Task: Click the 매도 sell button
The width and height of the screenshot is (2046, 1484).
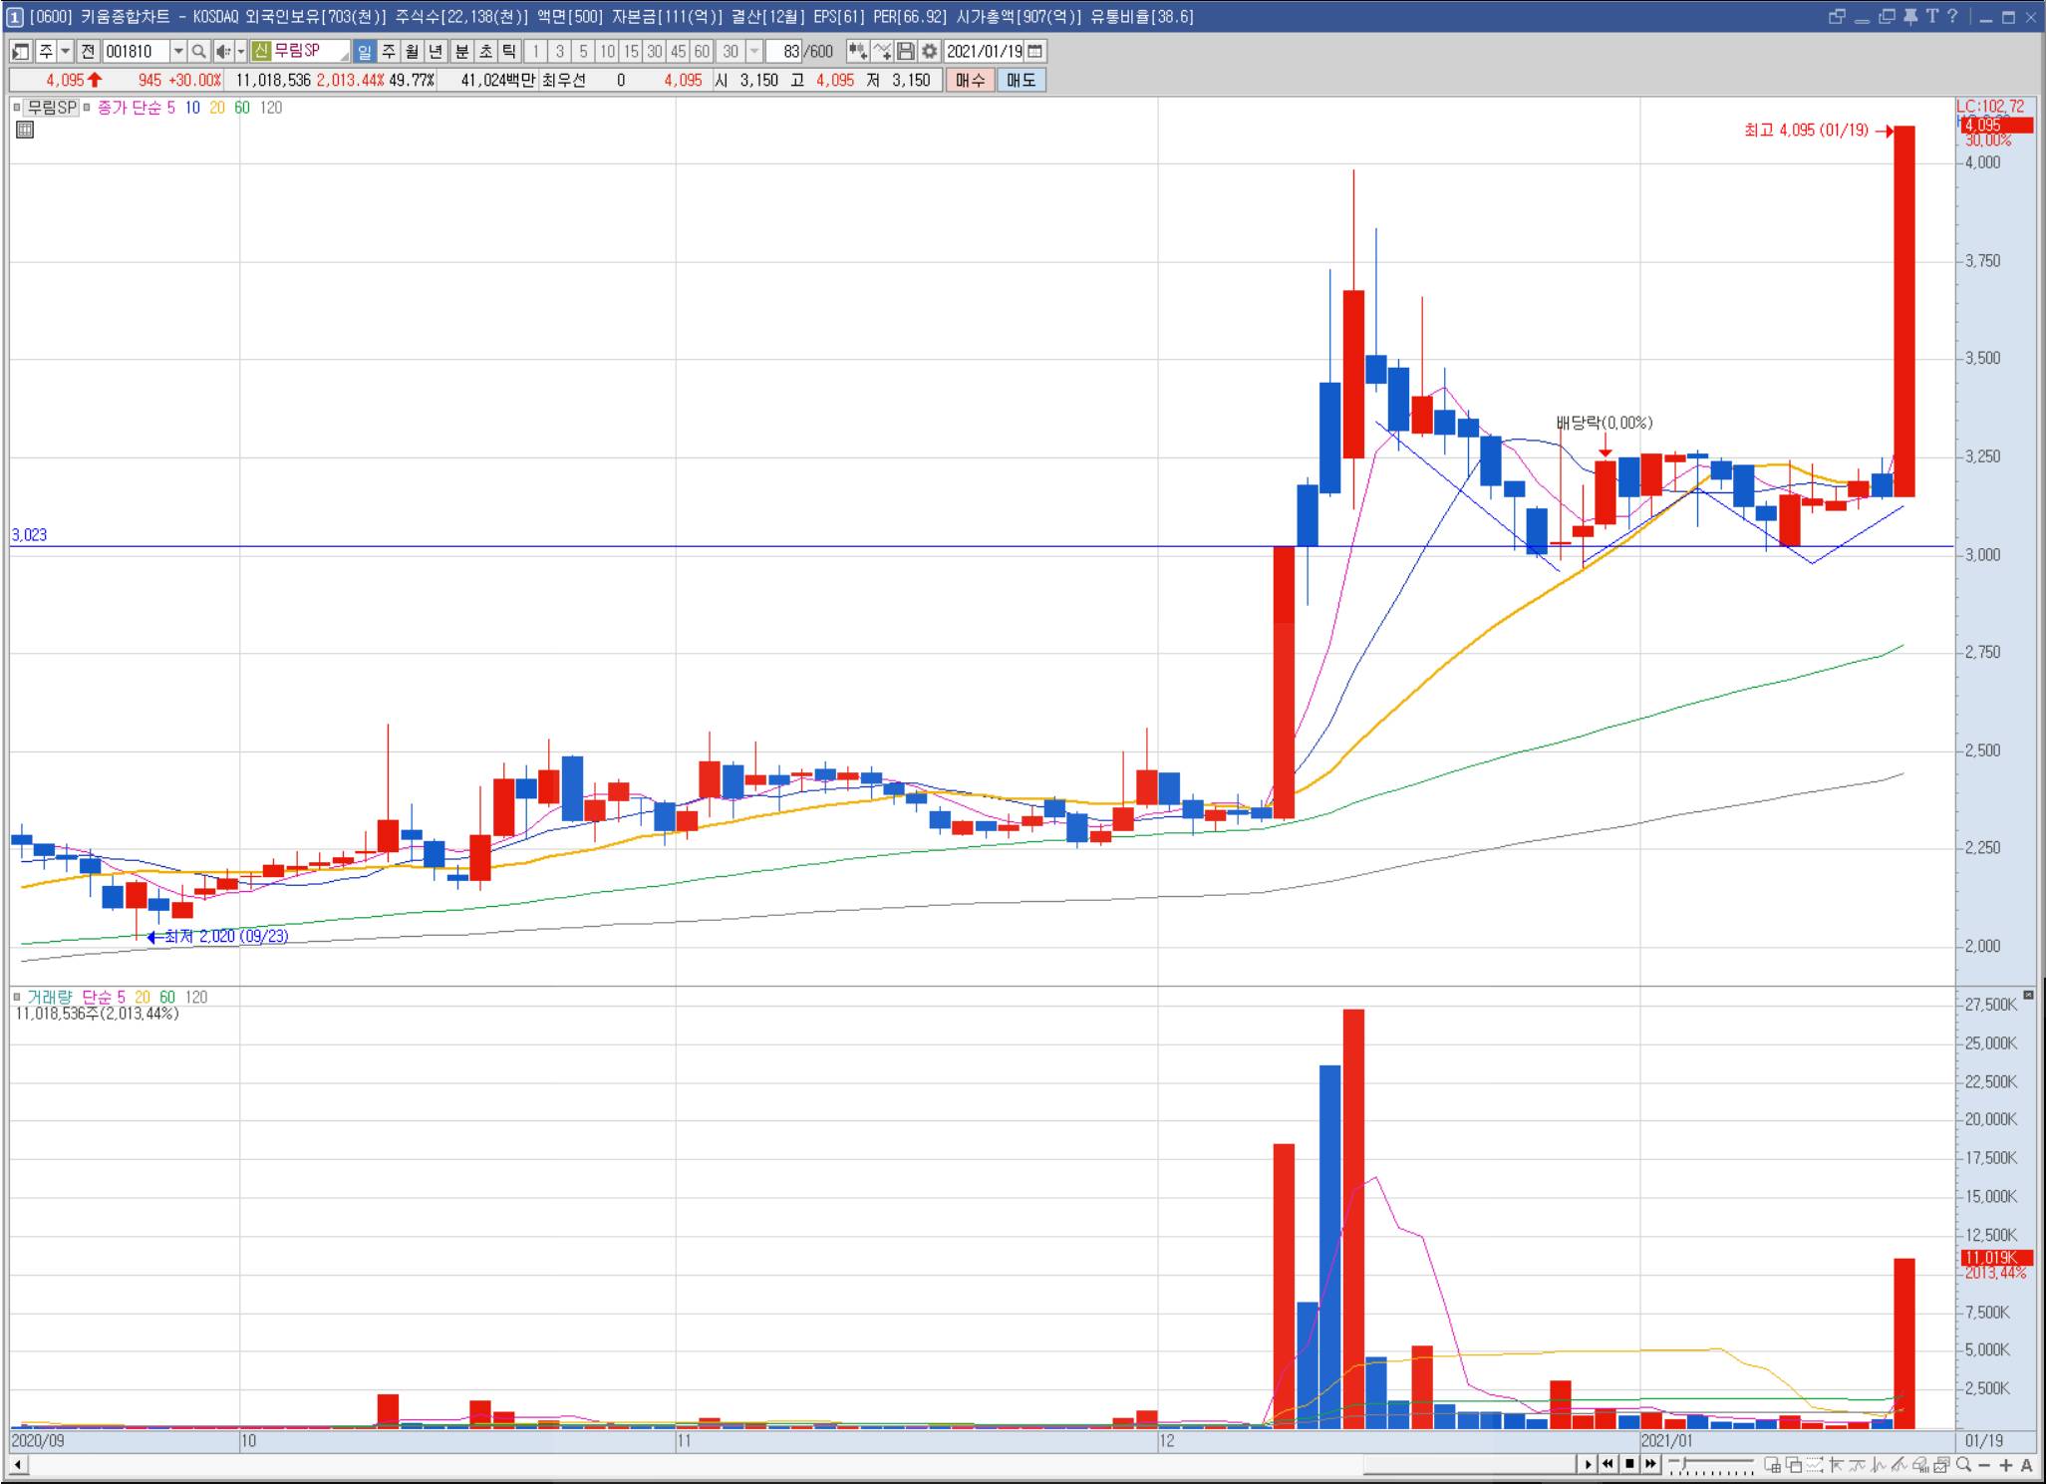Action: (x=1021, y=80)
